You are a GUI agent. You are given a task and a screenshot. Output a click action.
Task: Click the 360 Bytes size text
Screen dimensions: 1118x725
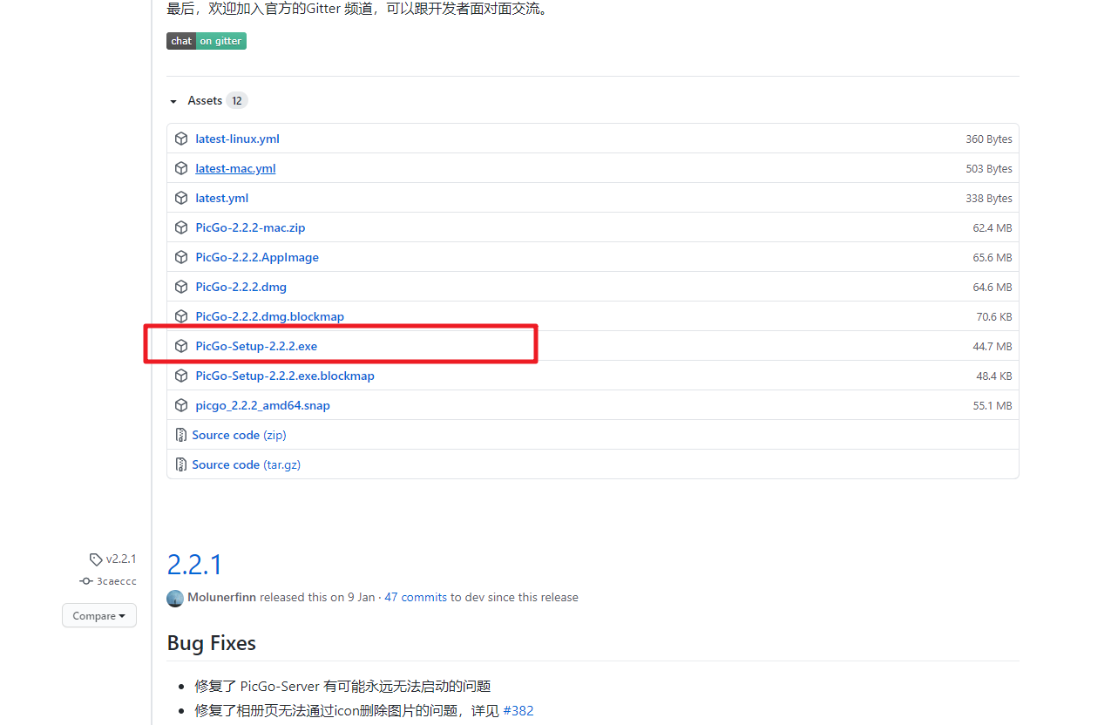click(989, 139)
